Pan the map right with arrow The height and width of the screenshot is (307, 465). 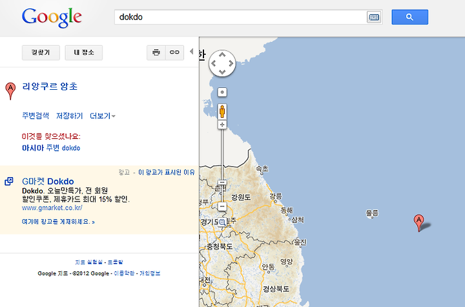click(231, 63)
